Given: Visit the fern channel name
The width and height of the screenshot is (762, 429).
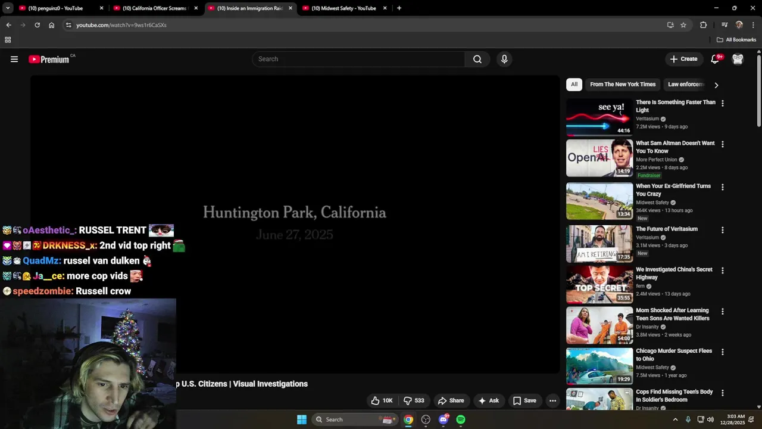Looking at the screenshot, I should coord(641,286).
